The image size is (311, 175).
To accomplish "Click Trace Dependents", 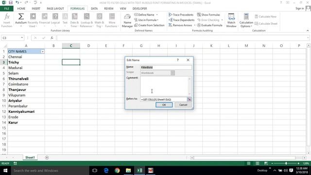I will 181,20.
